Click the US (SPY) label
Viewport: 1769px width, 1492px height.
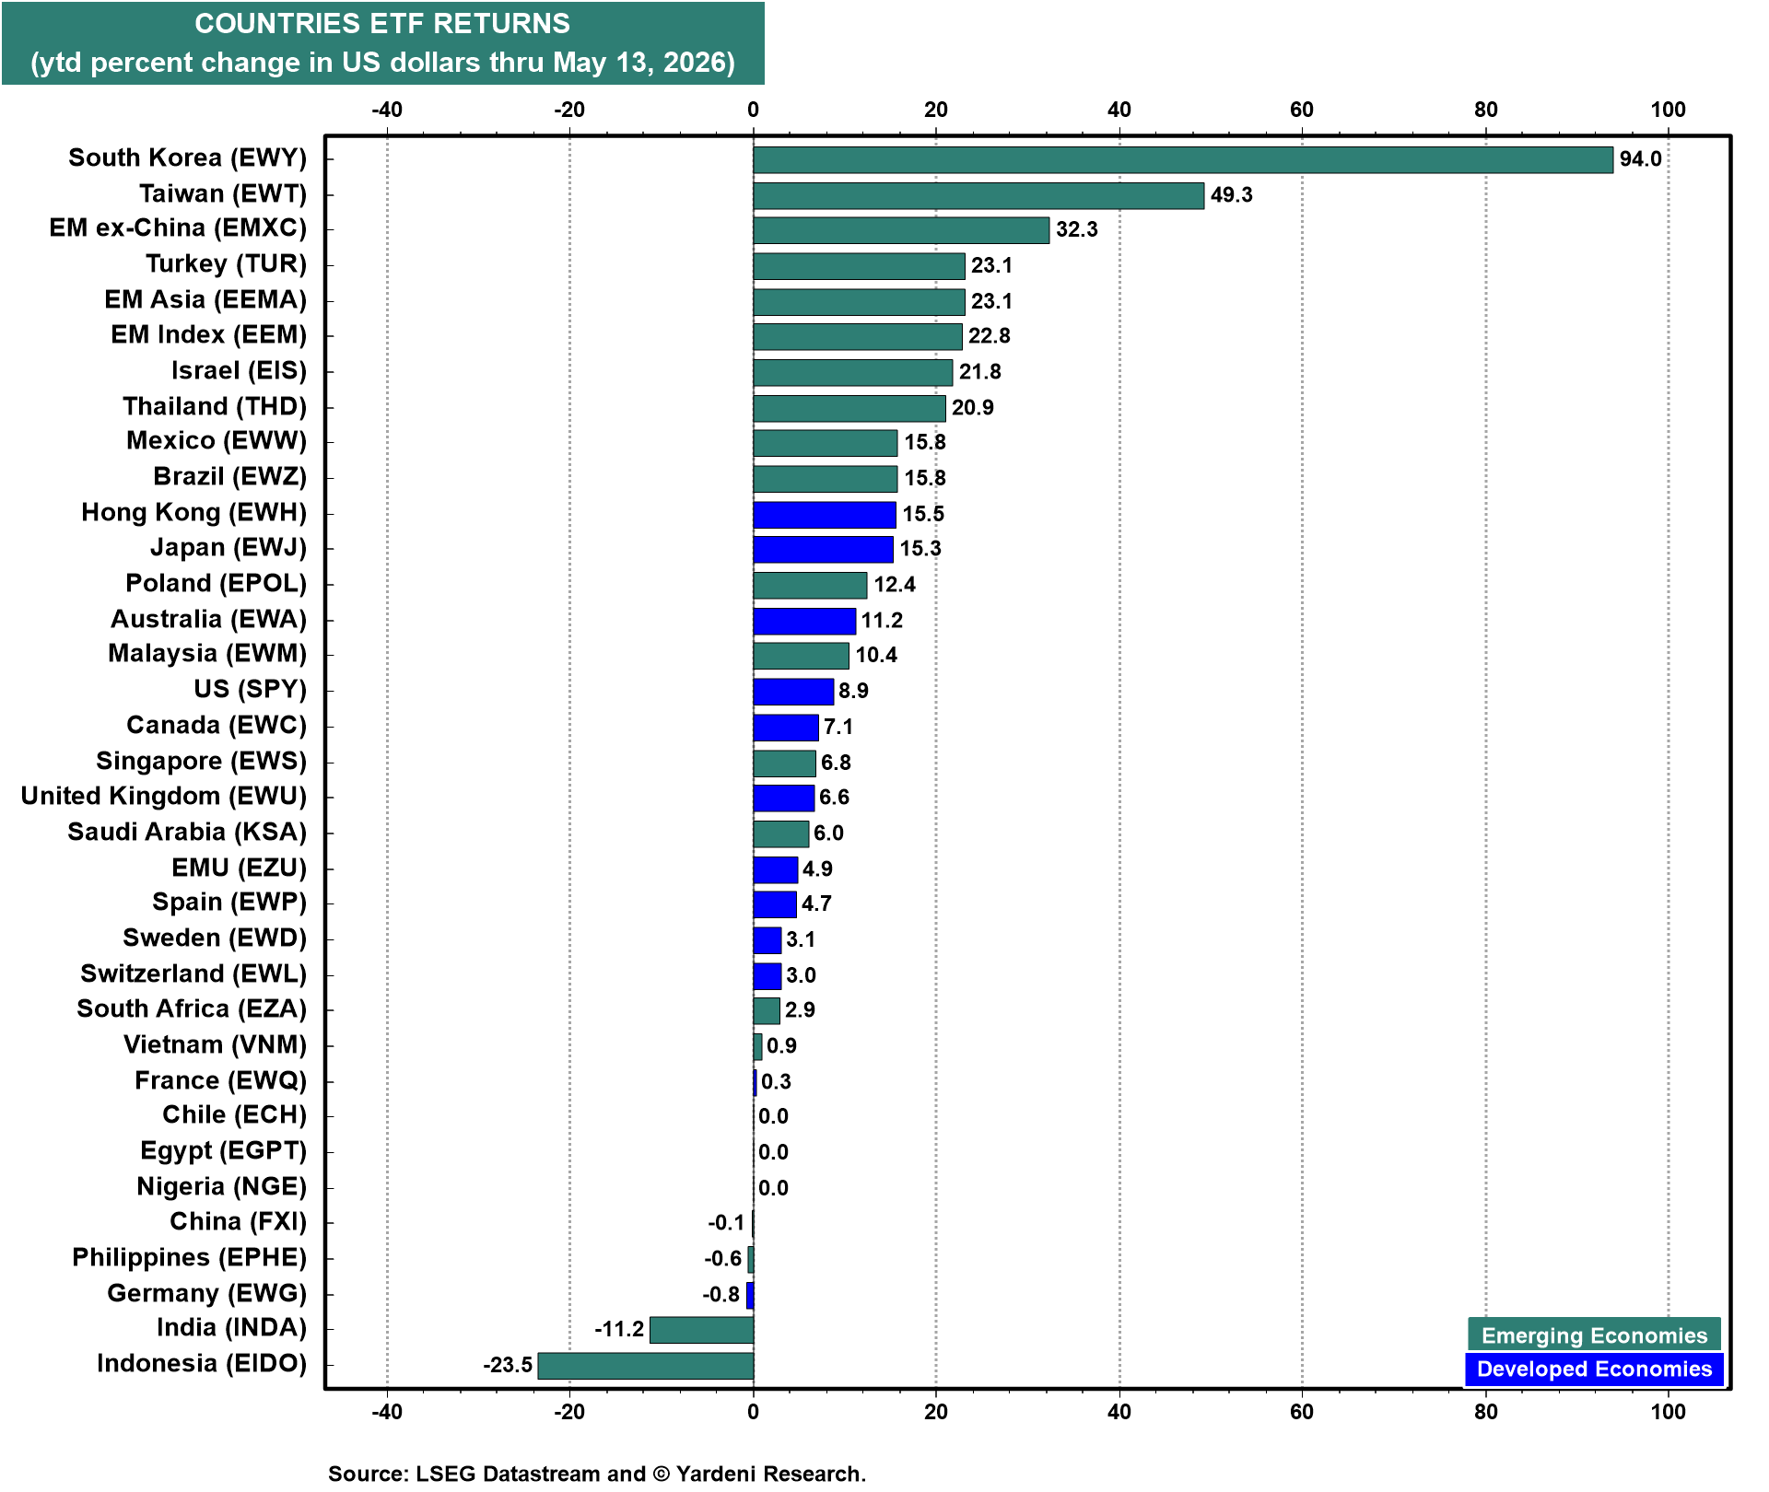(x=251, y=690)
